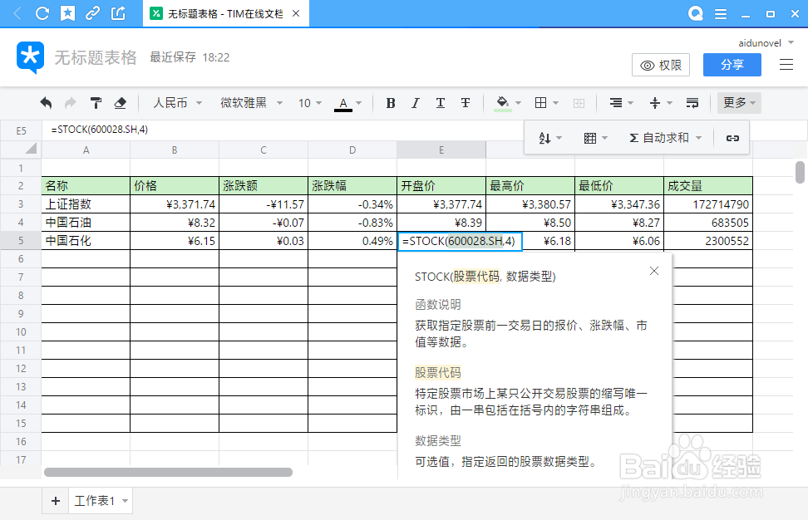The width and height of the screenshot is (808, 520).
Task: Click the horizontal alignment icon
Action: point(616,103)
